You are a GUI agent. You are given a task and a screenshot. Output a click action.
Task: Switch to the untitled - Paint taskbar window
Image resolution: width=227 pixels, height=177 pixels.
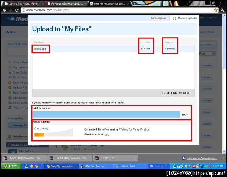point(129,166)
